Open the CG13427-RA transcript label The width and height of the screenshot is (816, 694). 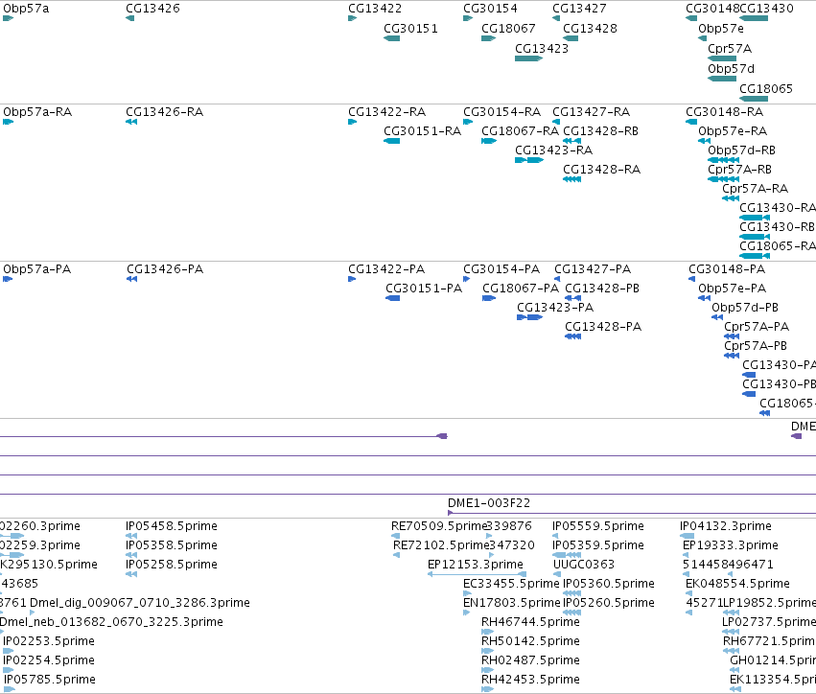point(591,112)
